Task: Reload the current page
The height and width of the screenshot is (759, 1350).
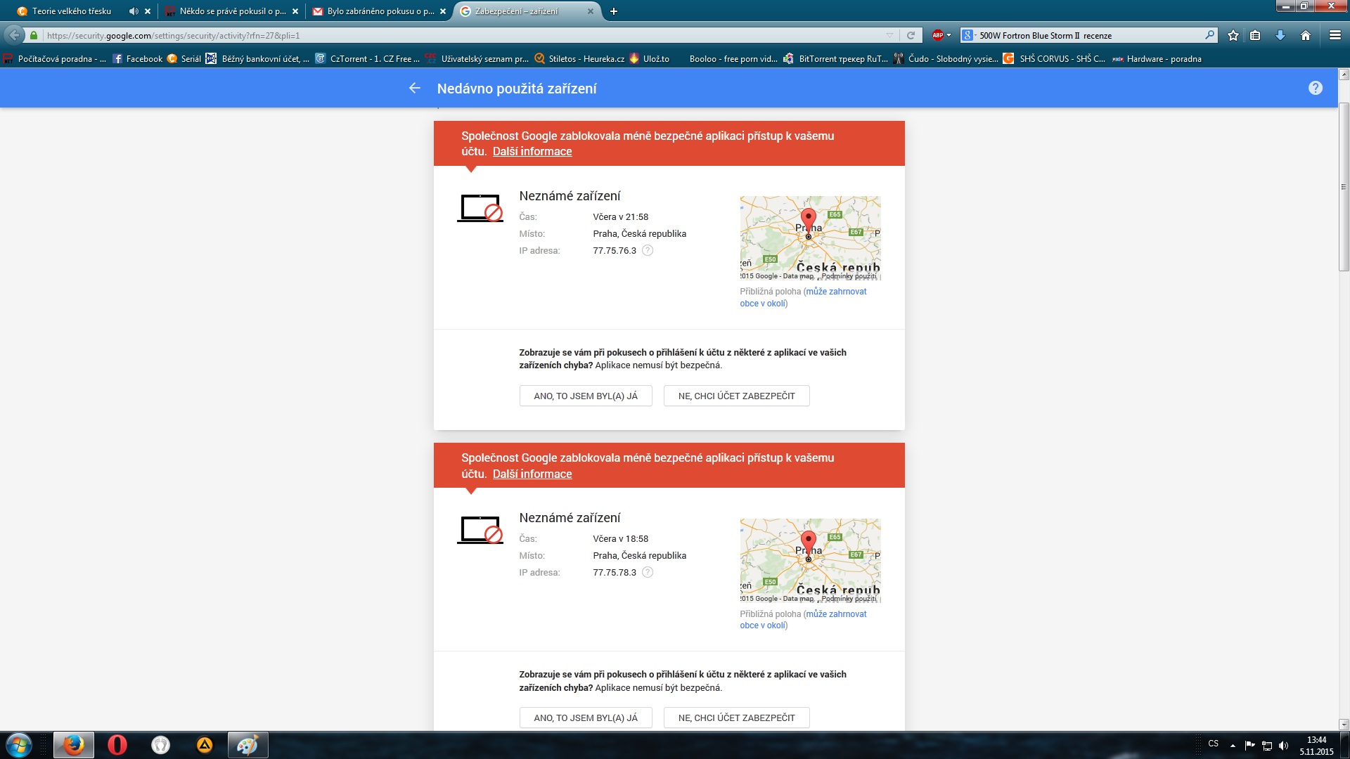Action: (x=911, y=35)
